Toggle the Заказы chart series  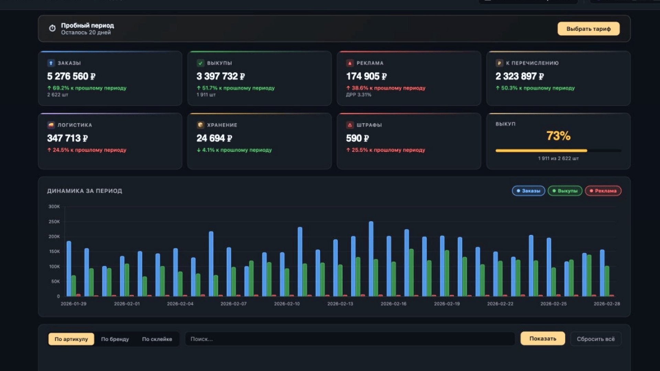pos(528,191)
